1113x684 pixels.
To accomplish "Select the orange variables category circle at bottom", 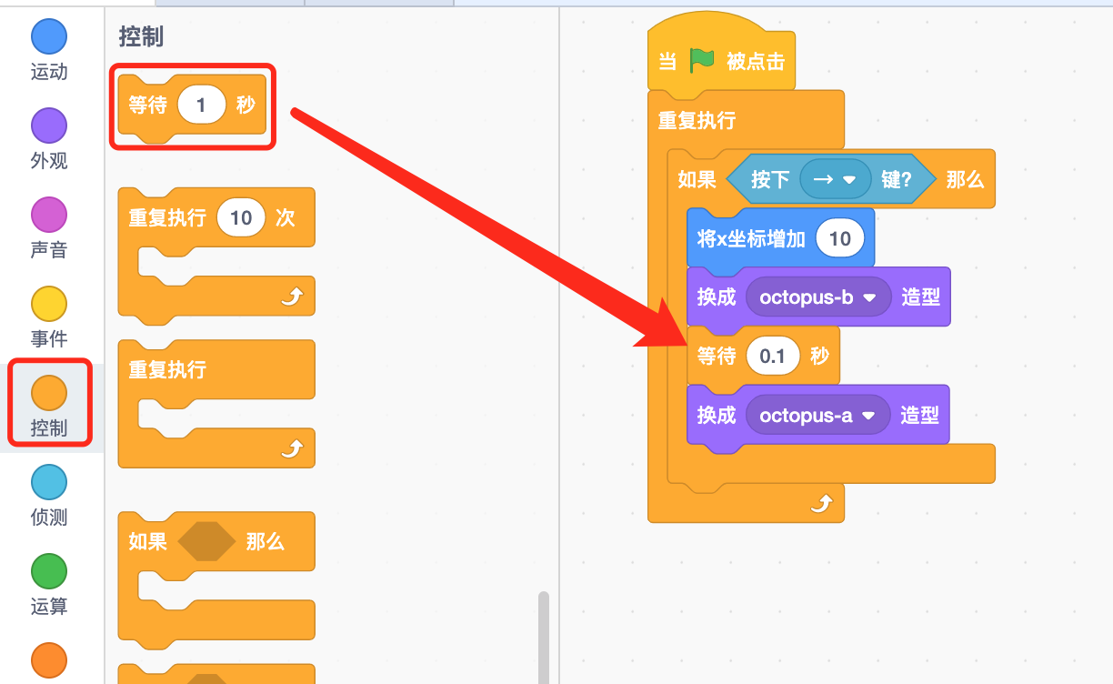I will click(49, 660).
